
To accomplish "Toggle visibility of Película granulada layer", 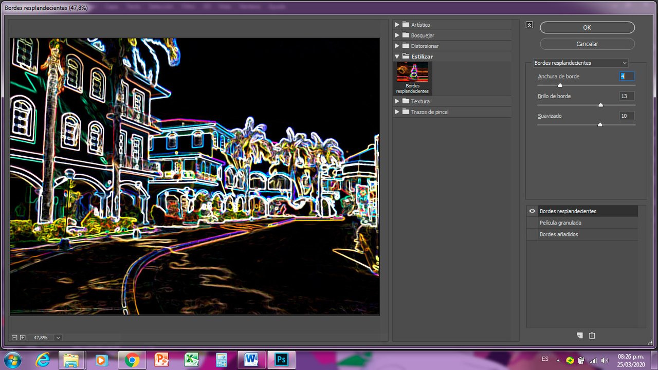I will [532, 223].
